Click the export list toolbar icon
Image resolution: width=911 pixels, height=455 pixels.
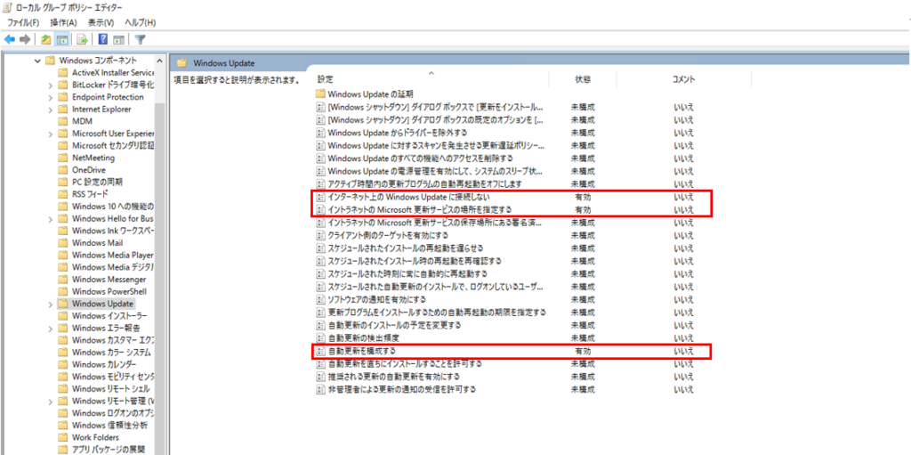(83, 39)
